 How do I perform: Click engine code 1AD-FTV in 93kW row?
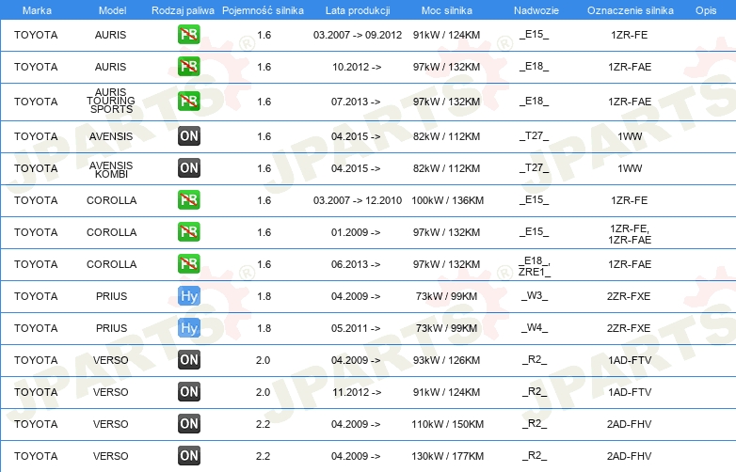(630, 360)
